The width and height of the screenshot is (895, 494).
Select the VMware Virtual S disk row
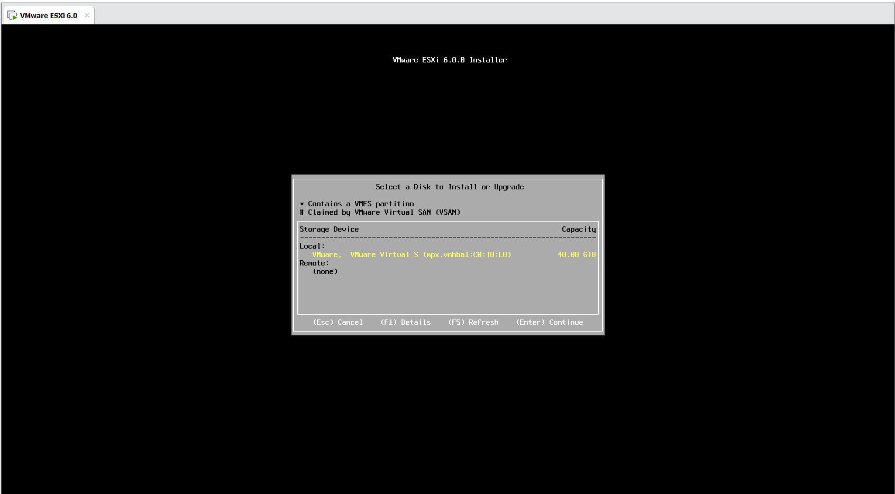click(x=447, y=254)
